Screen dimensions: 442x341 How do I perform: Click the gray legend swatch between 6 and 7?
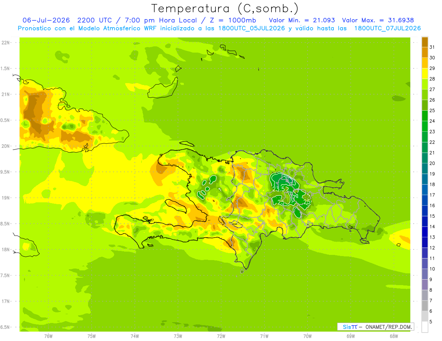[x=425, y=305]
